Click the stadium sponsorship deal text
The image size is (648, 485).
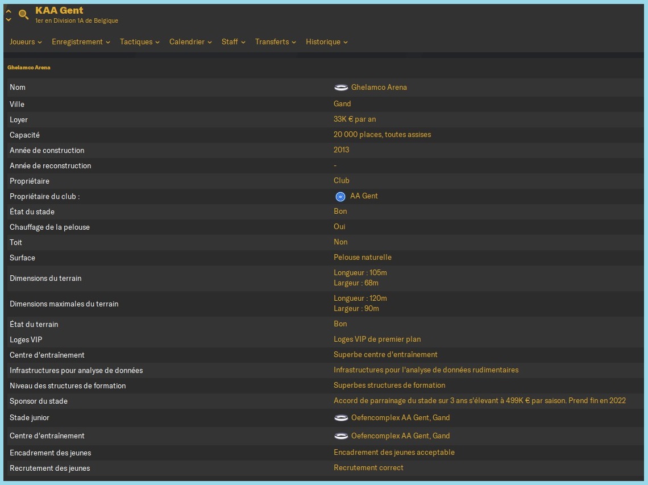coord(480,400)
